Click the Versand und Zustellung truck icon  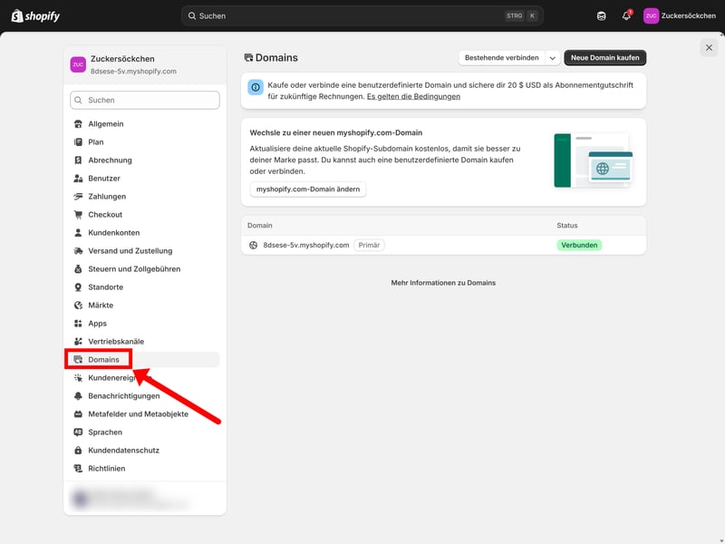coord(78,251)
